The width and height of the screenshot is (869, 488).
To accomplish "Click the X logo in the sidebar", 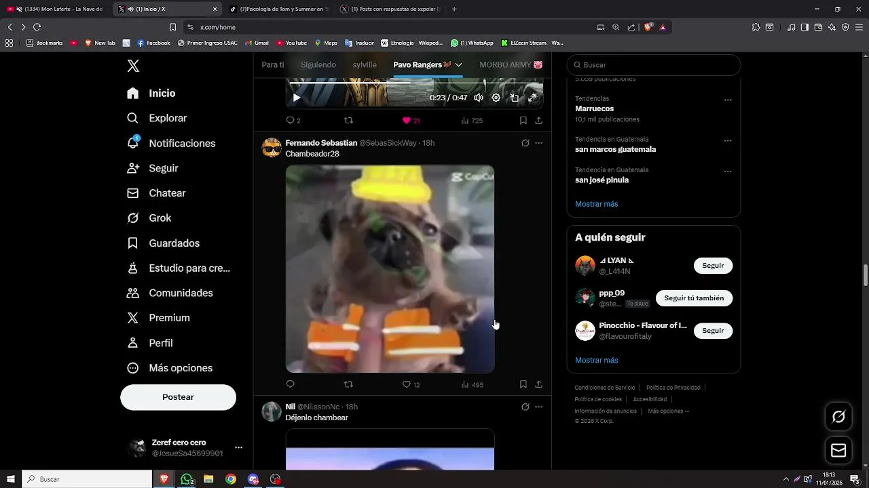I will 133,66.
